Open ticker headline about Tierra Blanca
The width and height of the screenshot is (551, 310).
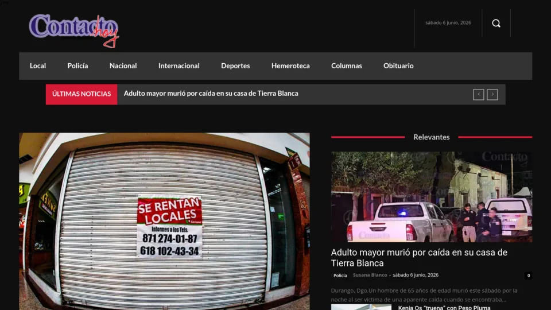coord(211,94)
